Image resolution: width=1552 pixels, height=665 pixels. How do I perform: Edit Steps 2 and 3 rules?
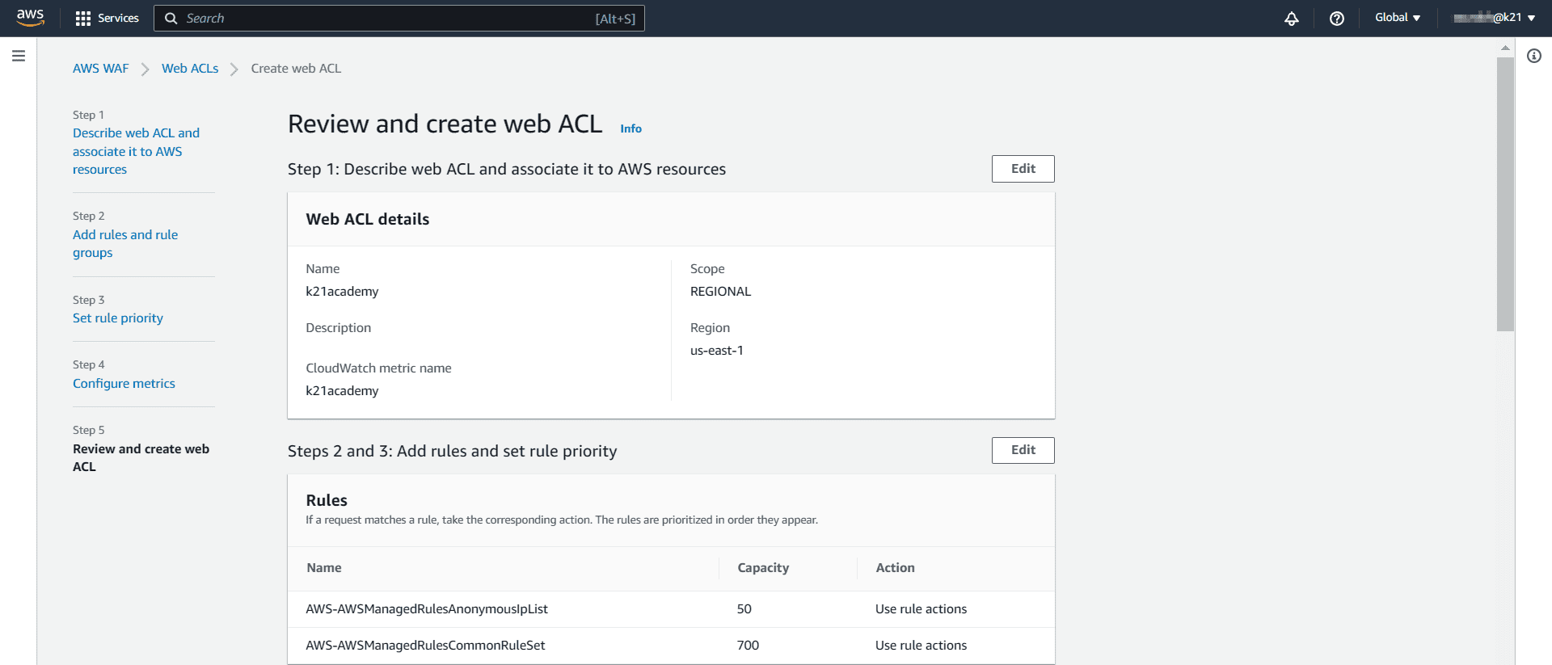(x=1023, y=450)
